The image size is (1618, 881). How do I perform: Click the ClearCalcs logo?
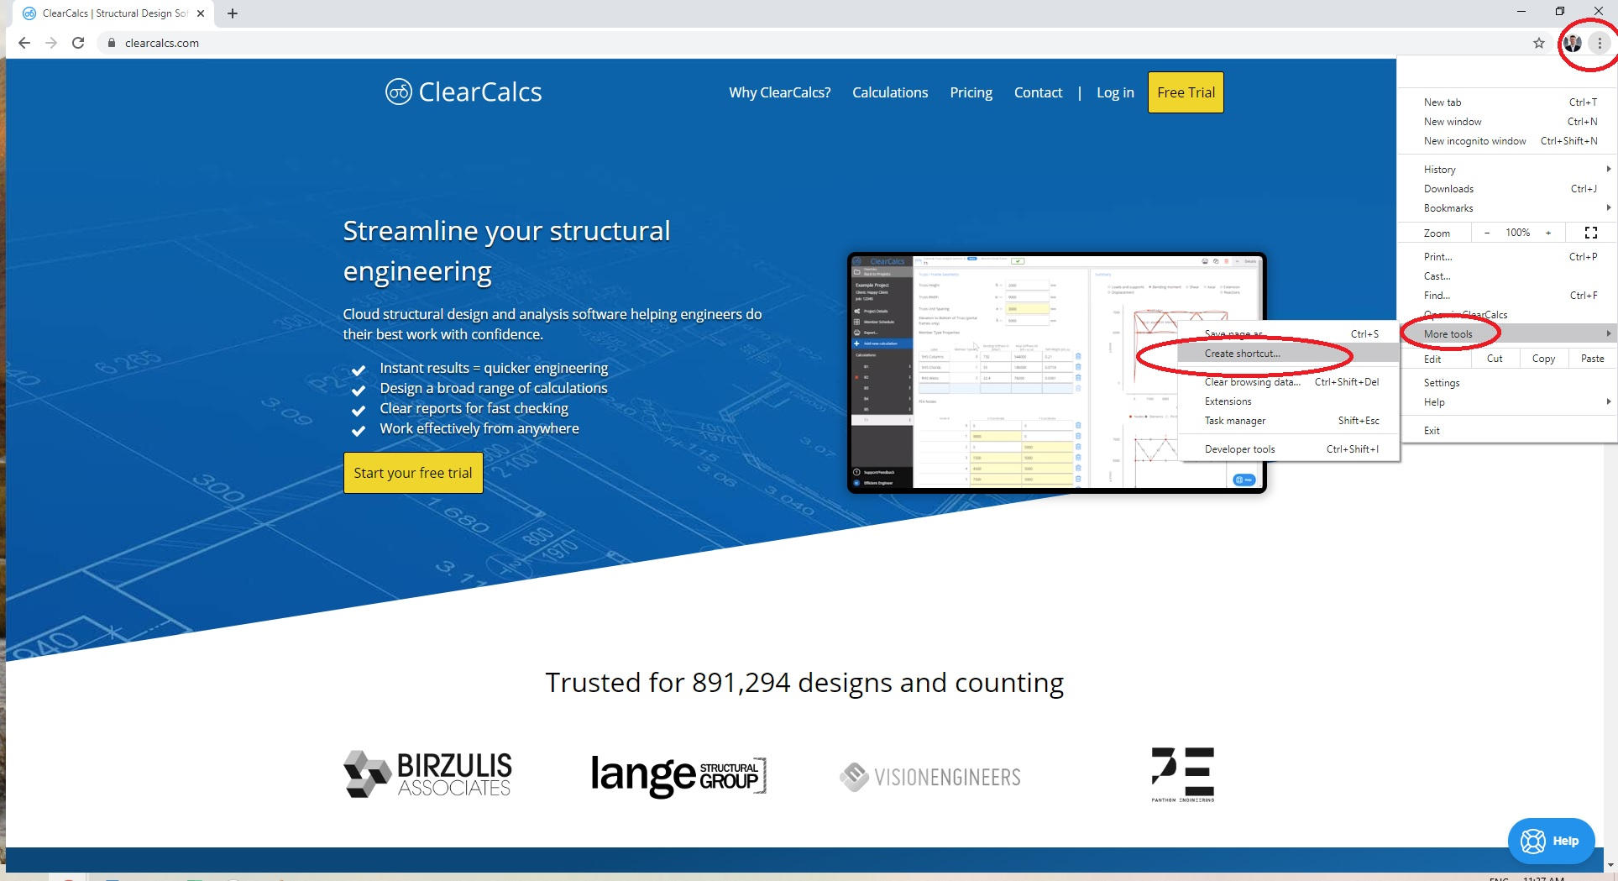(x=463, y=92)
